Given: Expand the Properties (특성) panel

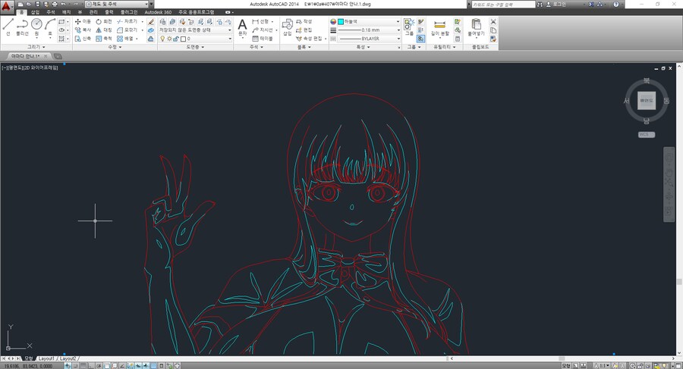Looking at the screenshot, I should [x=363, y=46].
